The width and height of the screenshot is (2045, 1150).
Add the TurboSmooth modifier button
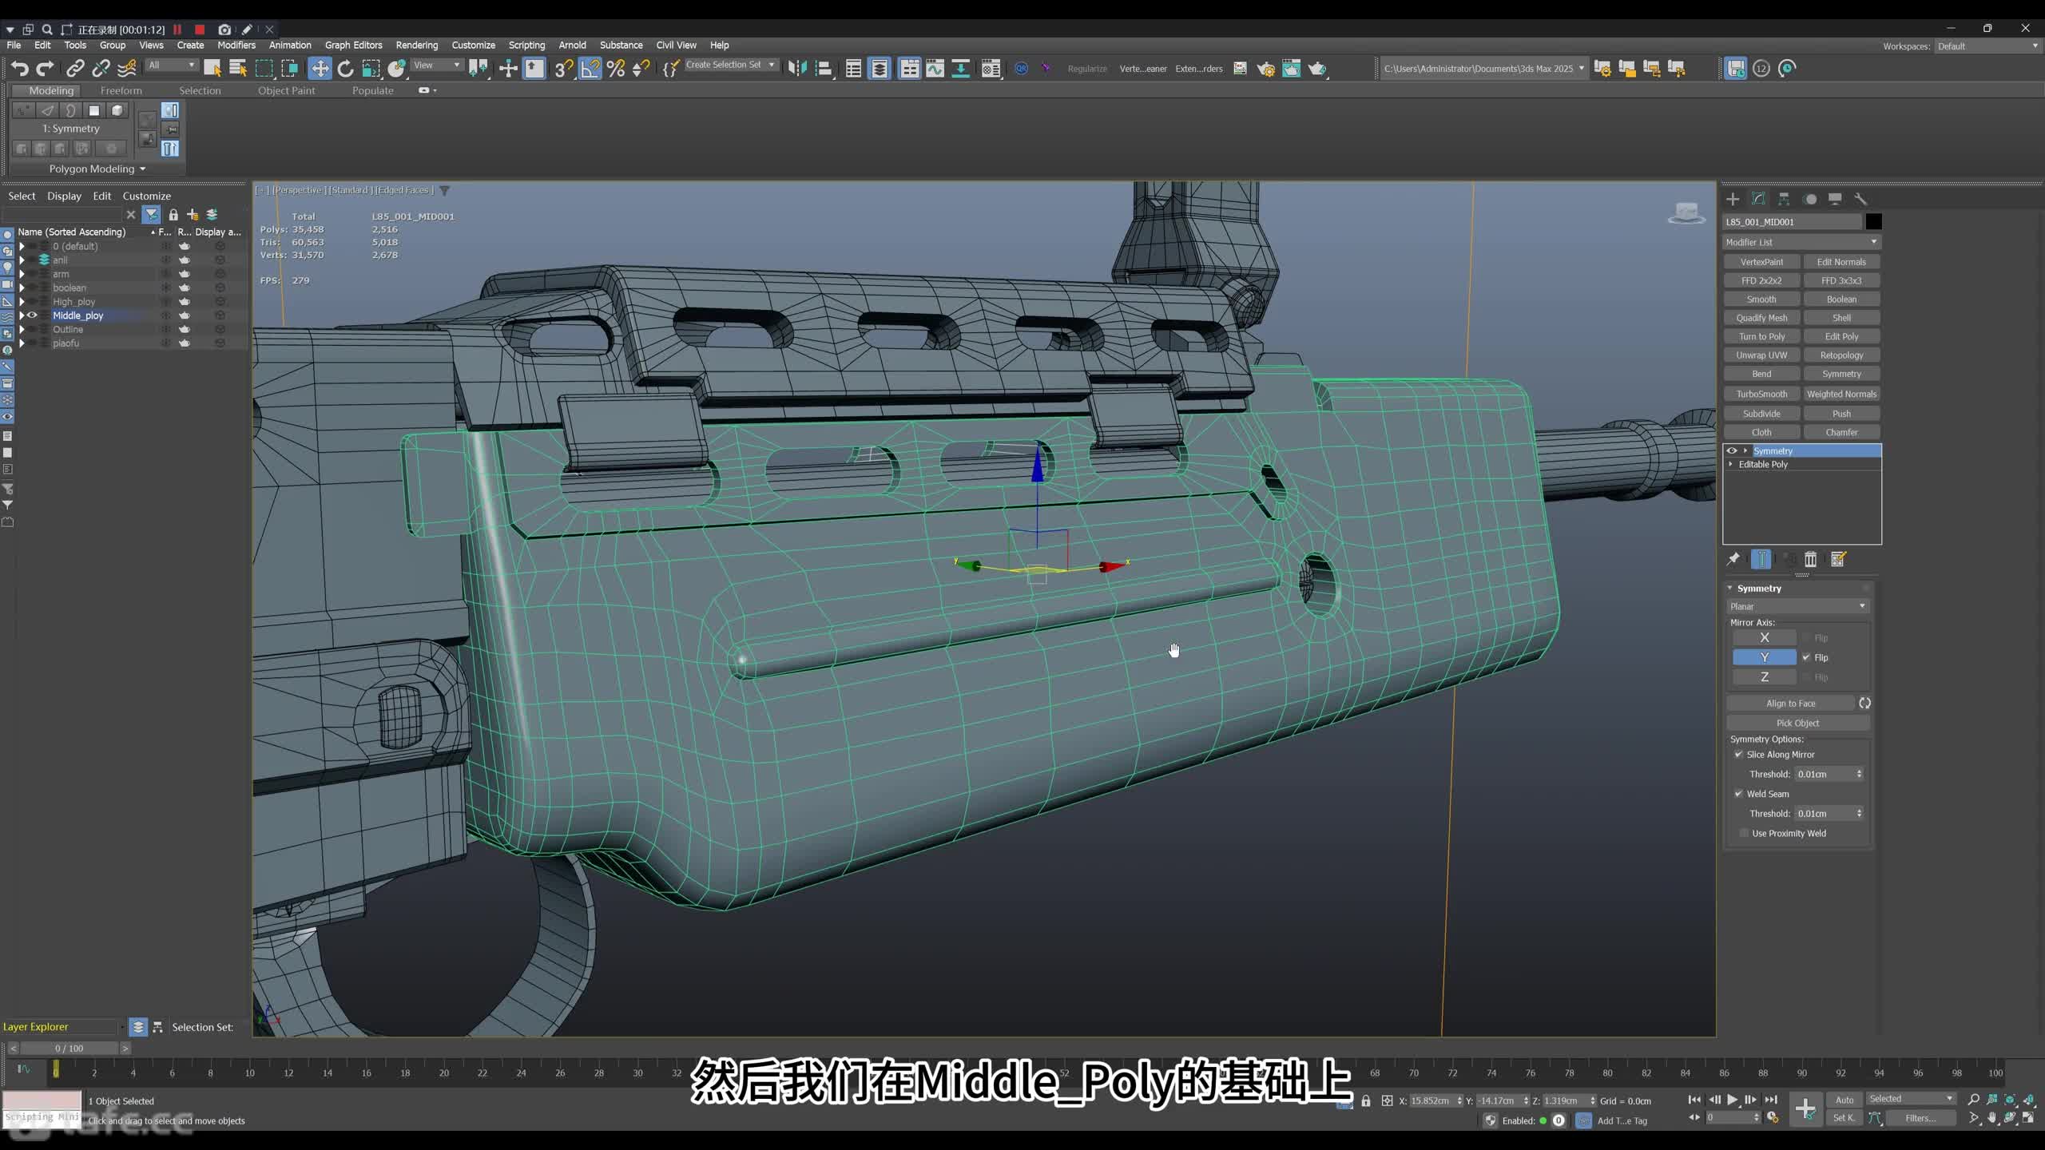[1761, 394]
